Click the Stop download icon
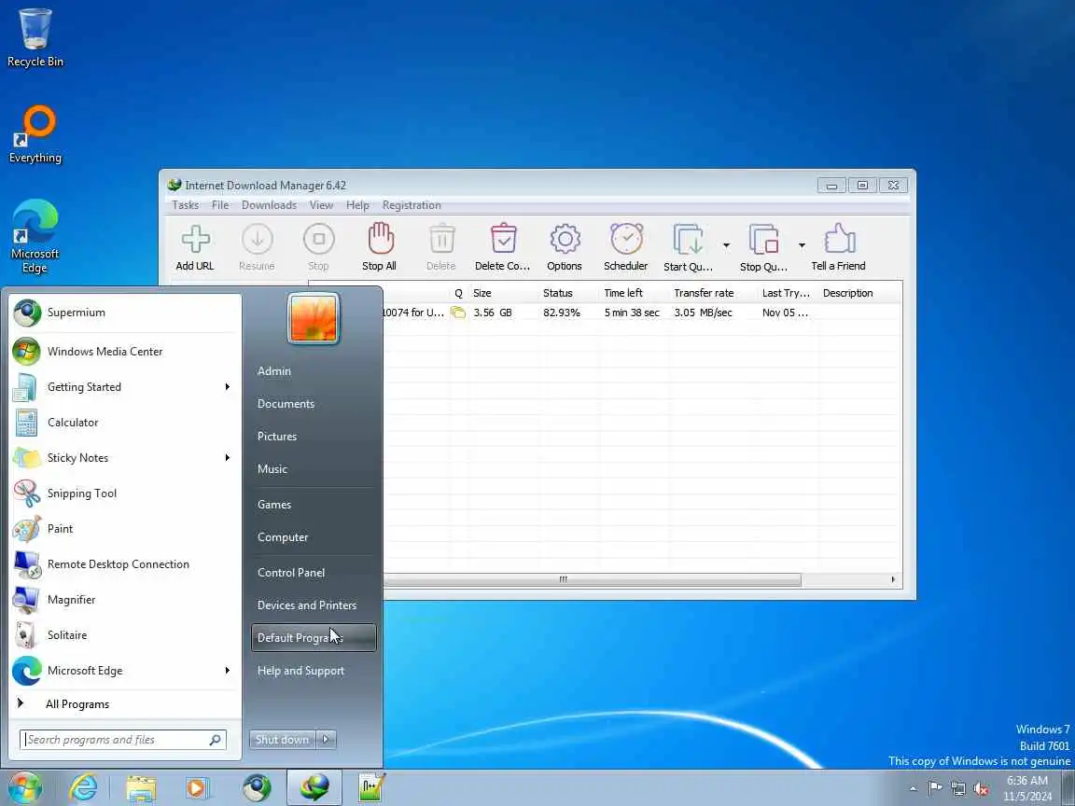 coord(318,247)
